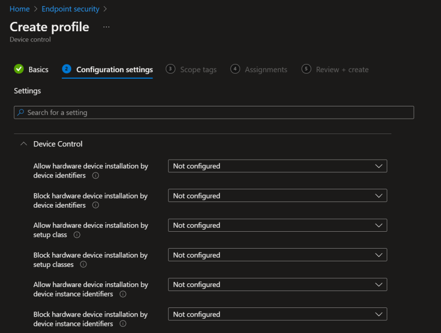Open the ellipsis menu beside Create profile
The height and width of the screenshot is (333, 441).
(x=106, y=28)
